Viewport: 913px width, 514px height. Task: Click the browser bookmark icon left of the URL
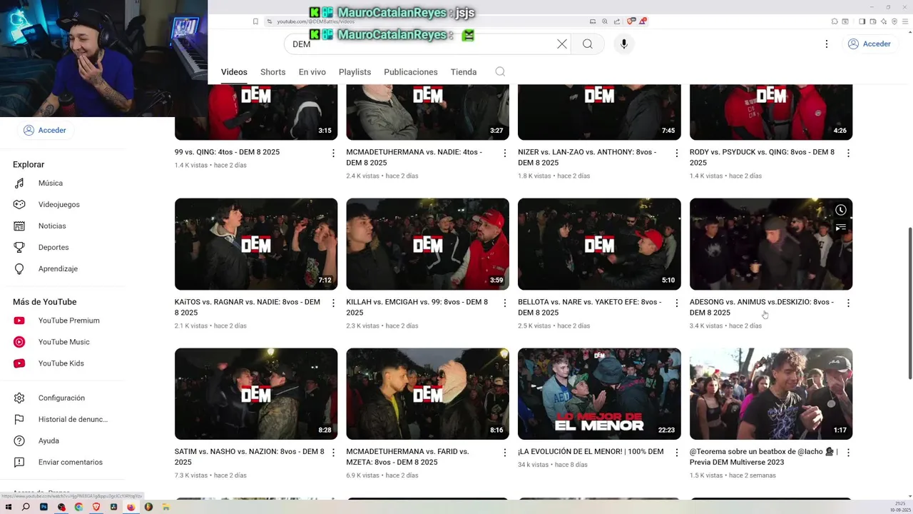click(255, 21)
